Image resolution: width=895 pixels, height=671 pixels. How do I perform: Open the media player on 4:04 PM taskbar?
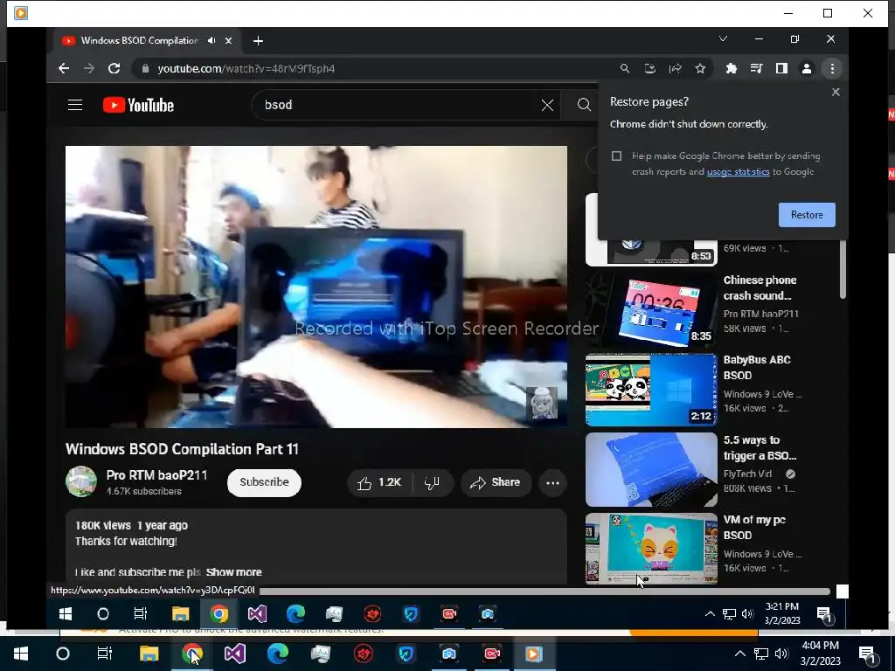click(534, 654)
